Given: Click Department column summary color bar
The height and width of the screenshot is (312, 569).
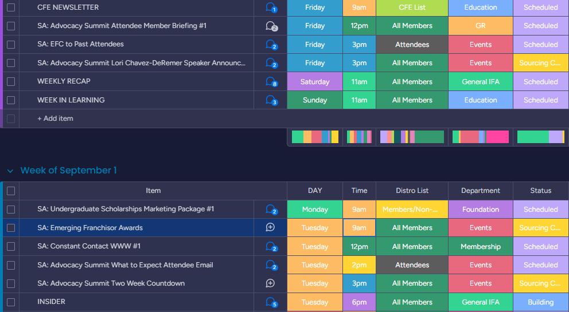Looking at the screenshot, I should coord(481,137).
